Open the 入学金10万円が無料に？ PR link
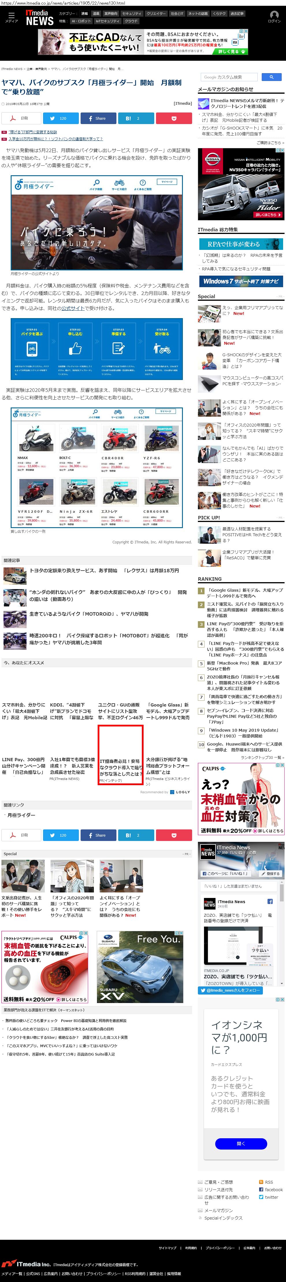The width and height of the screenshot is (286, 1282). (x=56, y=139)
